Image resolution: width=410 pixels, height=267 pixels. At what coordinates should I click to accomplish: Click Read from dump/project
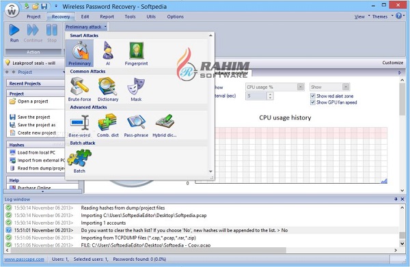[x=37, y=168]
